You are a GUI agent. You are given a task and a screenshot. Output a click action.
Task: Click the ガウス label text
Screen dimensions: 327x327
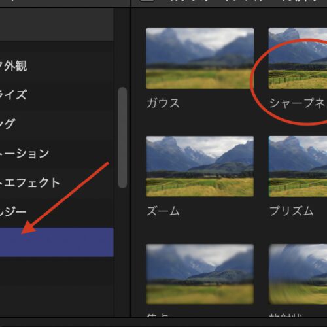(163, 103)
